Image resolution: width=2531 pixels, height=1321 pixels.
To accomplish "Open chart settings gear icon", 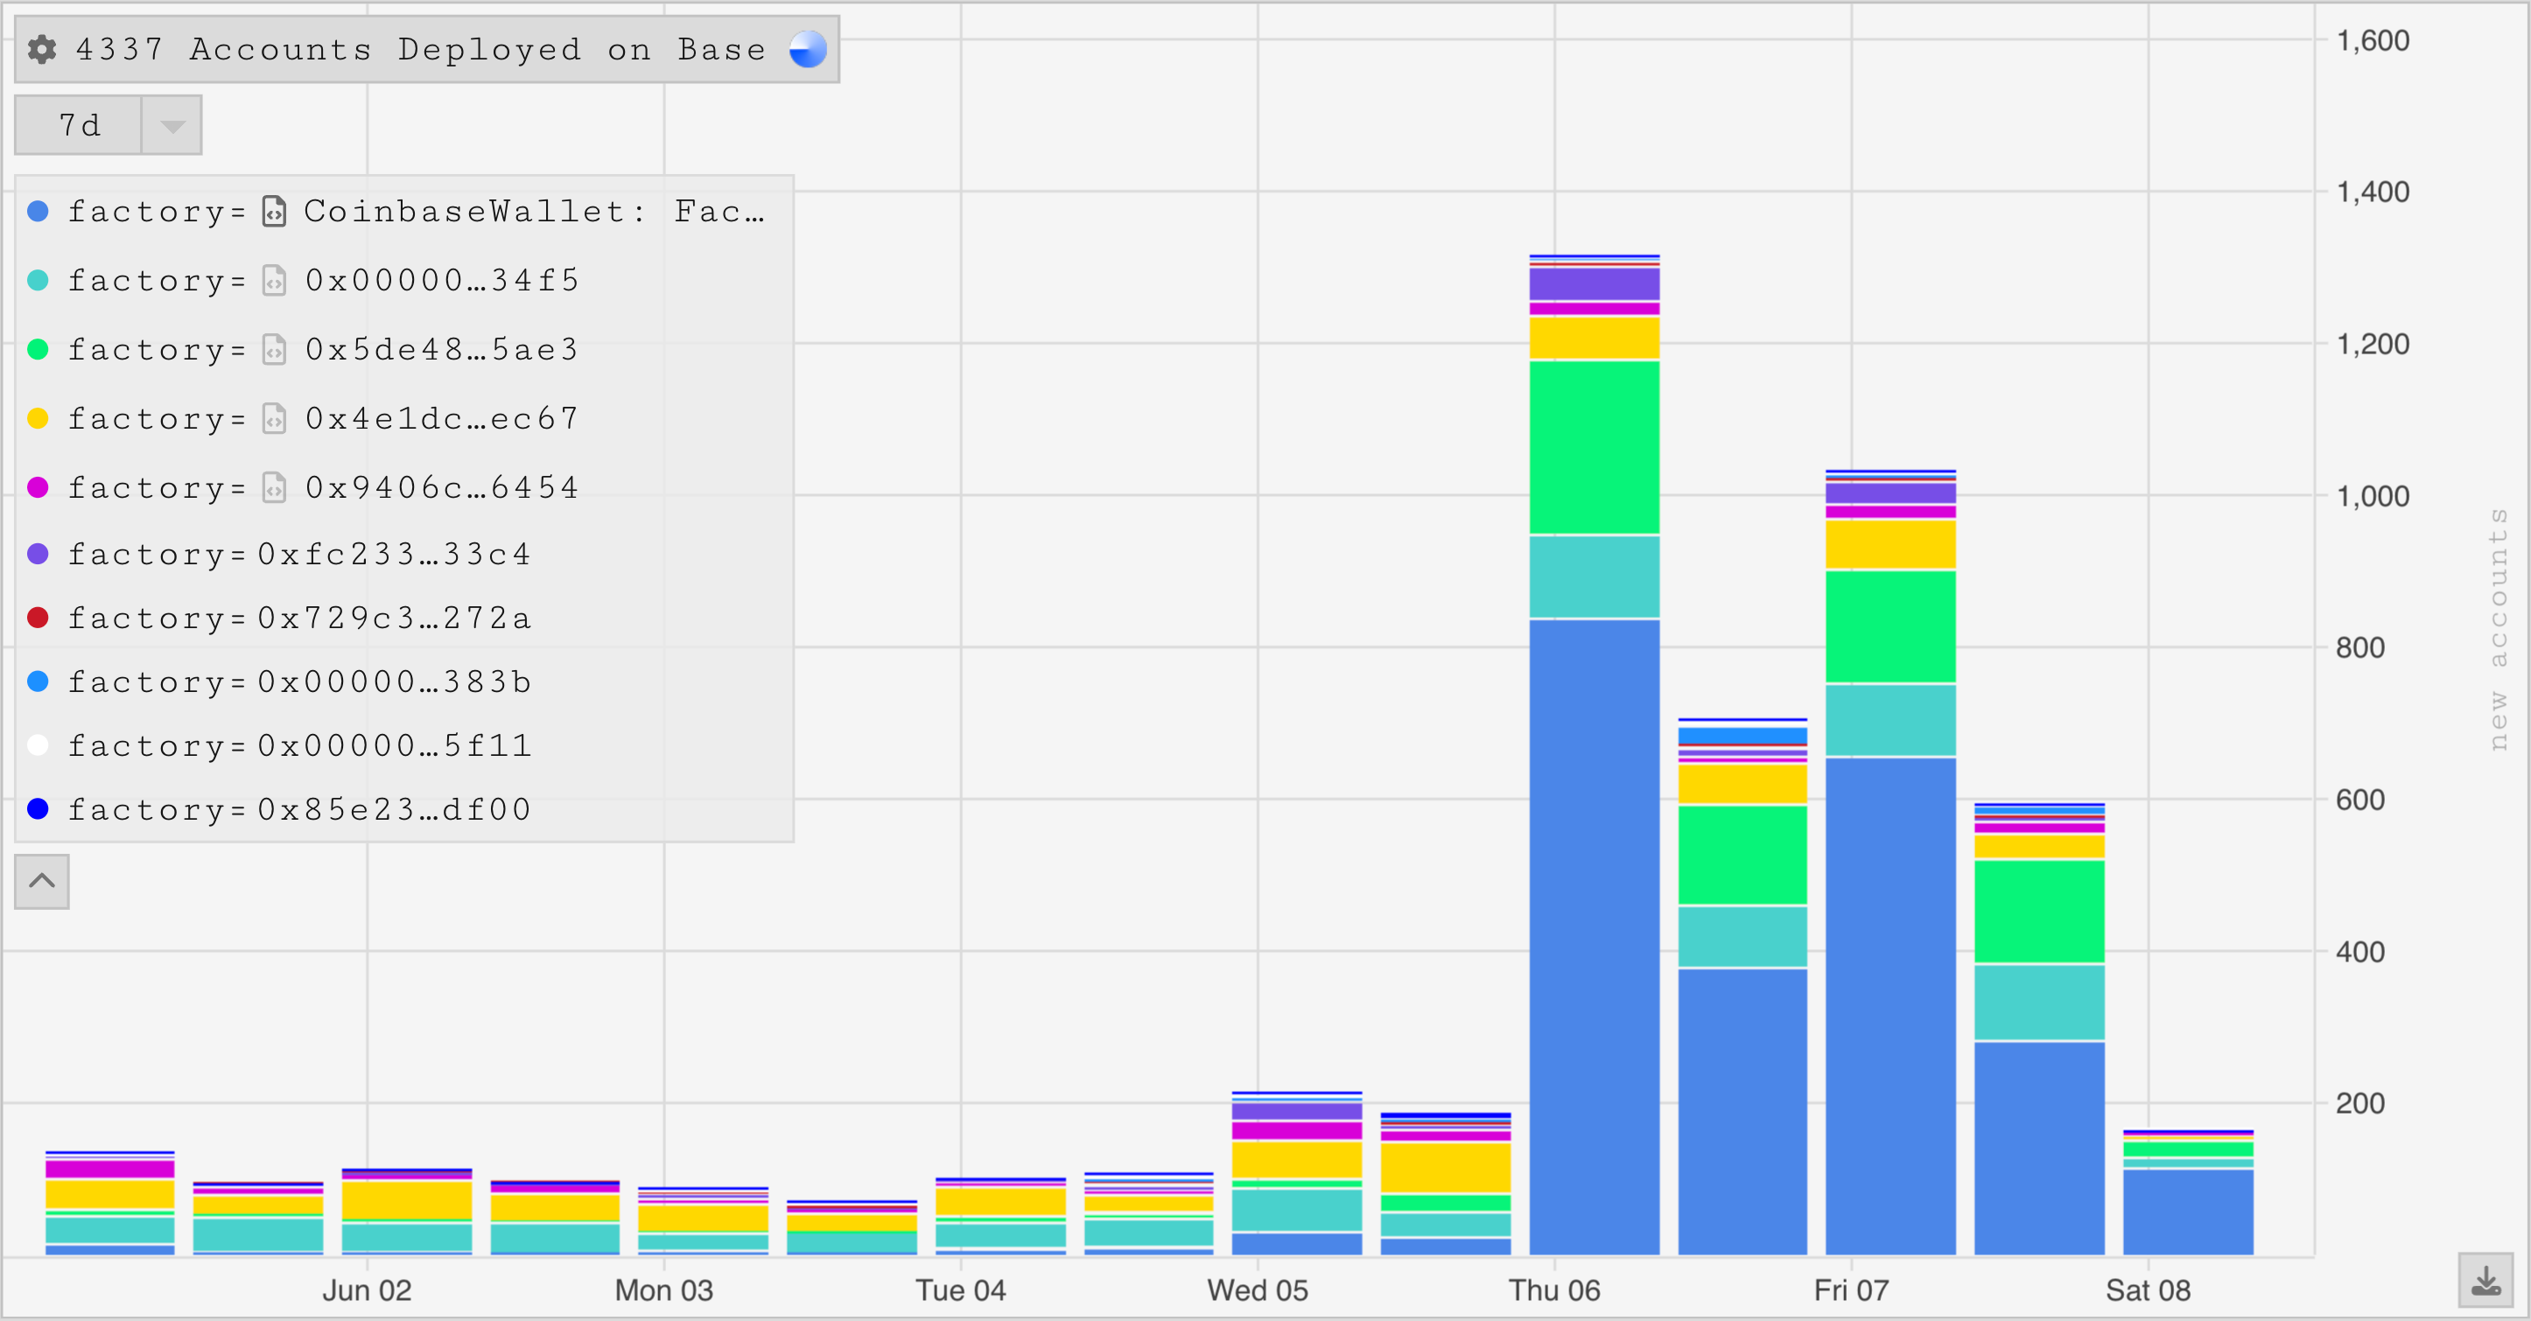I will (x=41, y=49).
